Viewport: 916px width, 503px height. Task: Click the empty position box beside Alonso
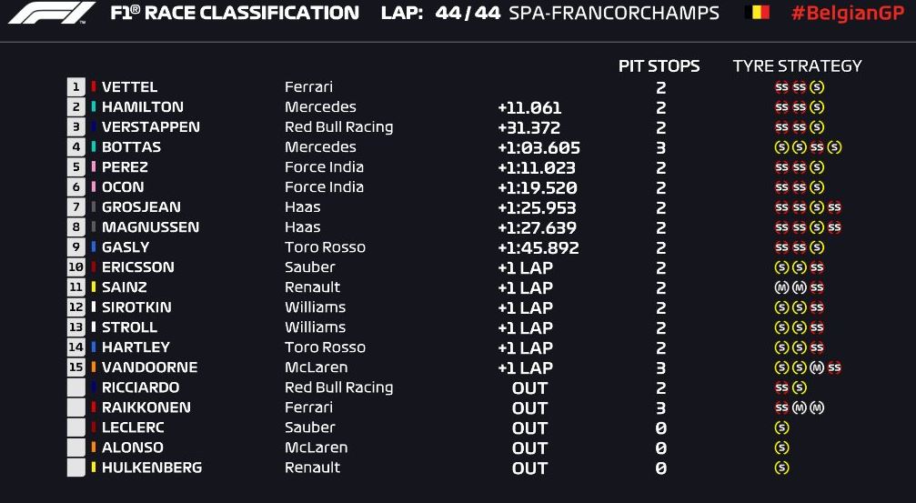click(75, 448)
